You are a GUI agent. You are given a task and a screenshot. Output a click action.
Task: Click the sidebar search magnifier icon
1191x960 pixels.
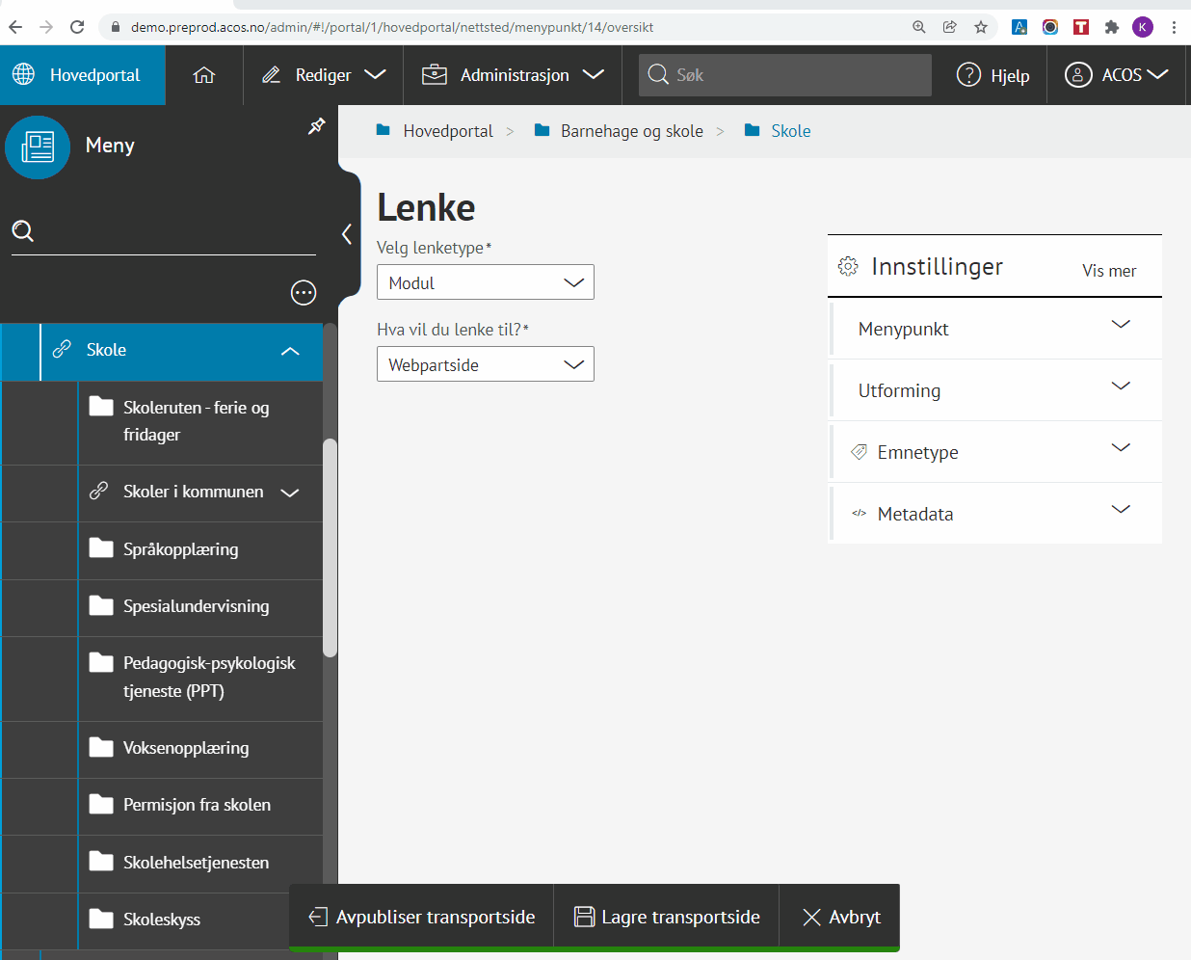23,231
